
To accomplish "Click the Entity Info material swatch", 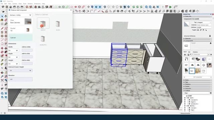I will pyautogui.click(x=187, y=24).
